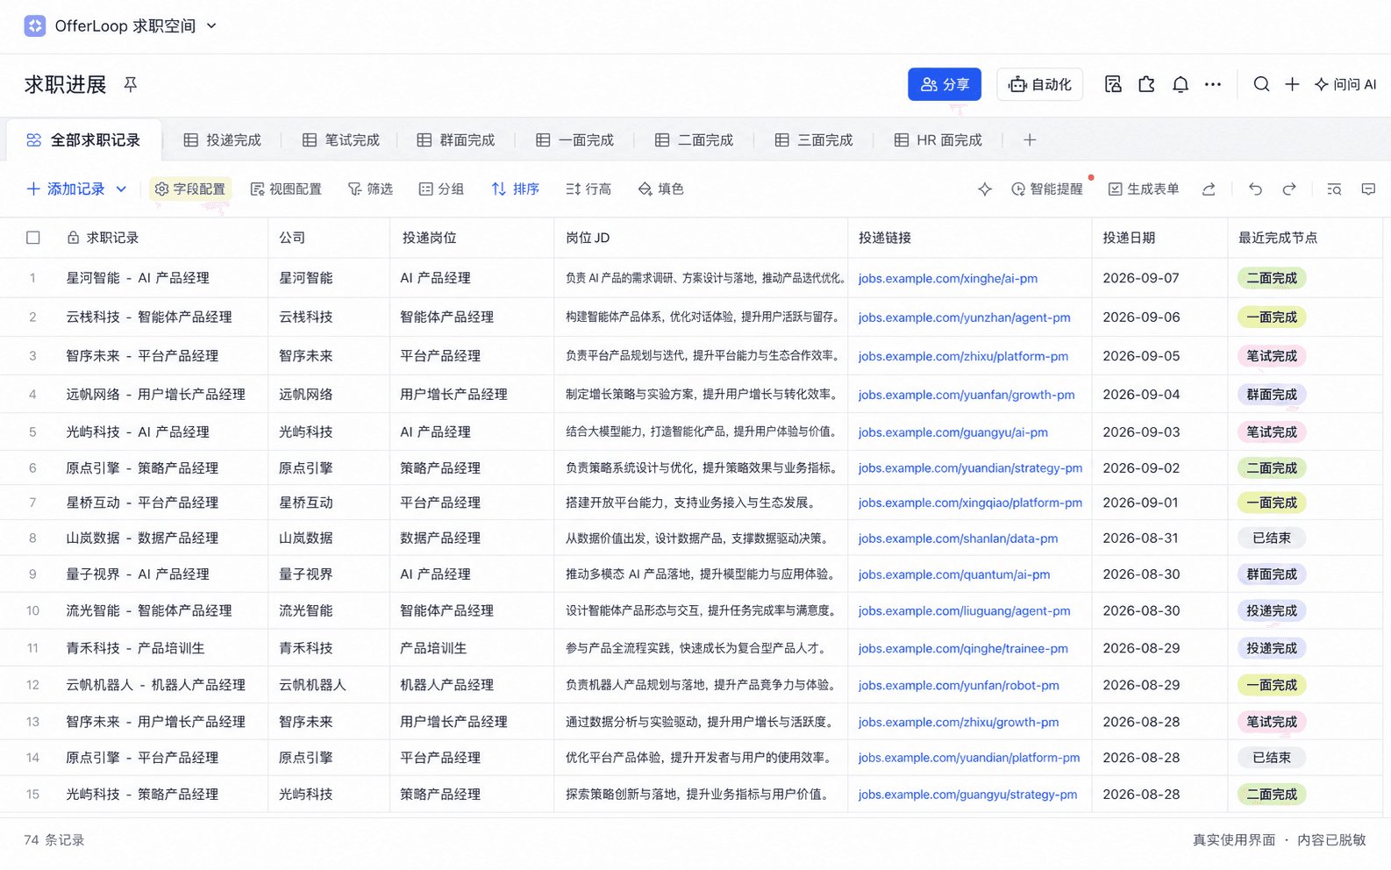Expand the 添加记录 dropdown arrow
1391x870 pixels.
[121, 189]
